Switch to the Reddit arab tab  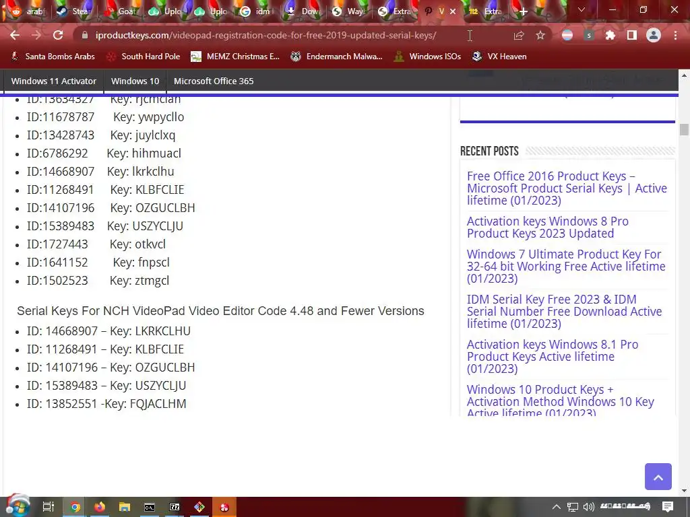click(x=27, y=11)
